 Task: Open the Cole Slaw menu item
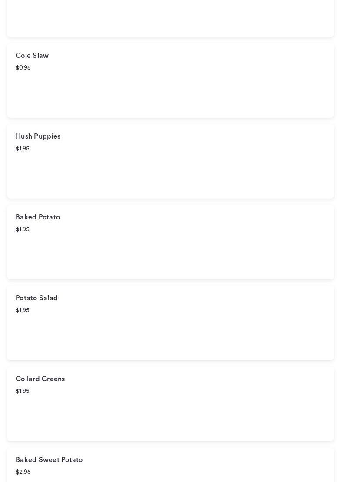pos(32,56)
